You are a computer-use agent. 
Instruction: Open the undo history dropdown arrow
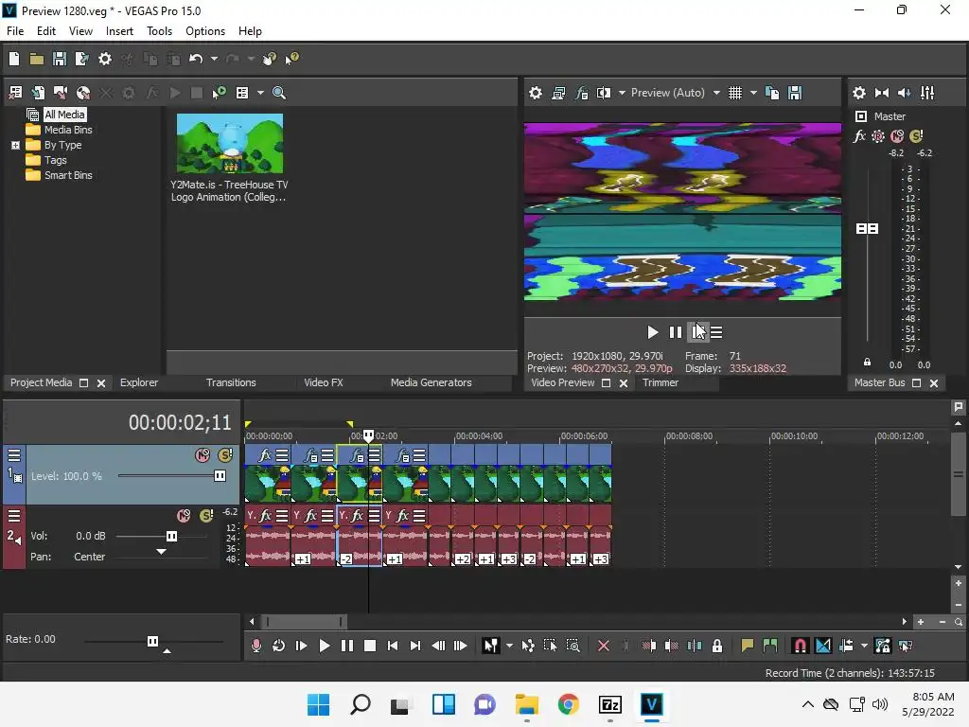click(214, 59)
